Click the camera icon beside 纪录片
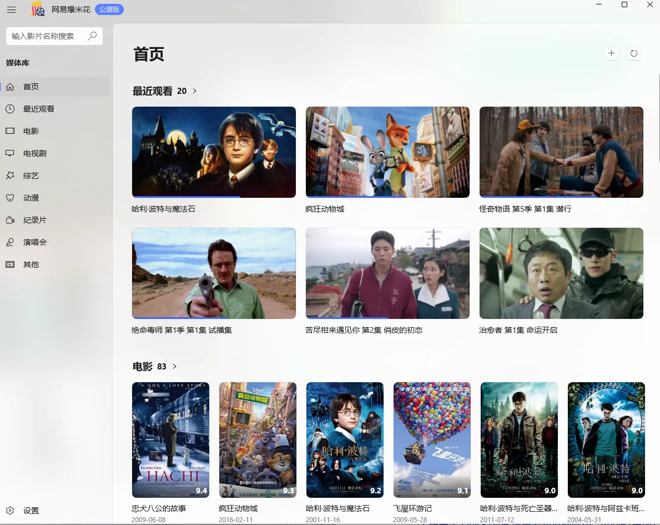 10,220
